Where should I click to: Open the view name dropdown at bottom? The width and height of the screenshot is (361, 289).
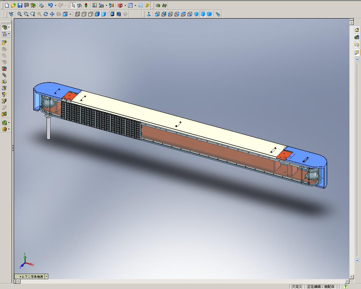[x=47, y=277]
